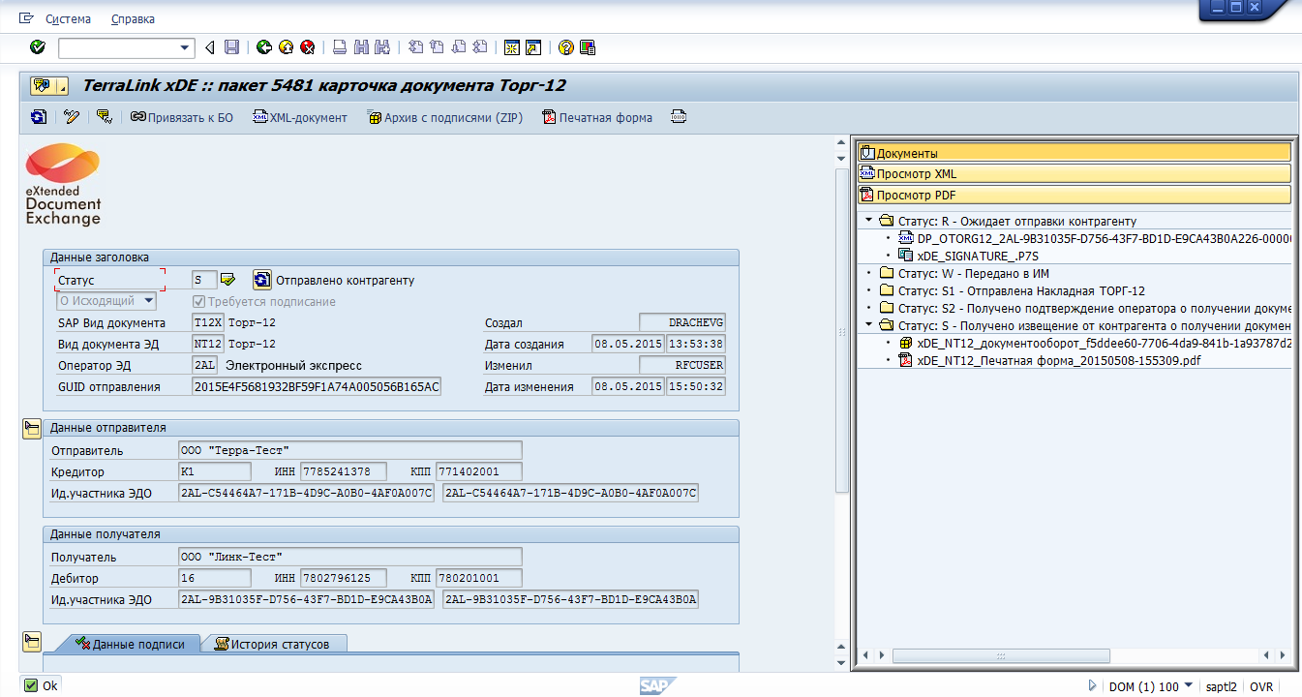Open the command field dropdown arrow
1302x697 pixels.
[186, 47]
